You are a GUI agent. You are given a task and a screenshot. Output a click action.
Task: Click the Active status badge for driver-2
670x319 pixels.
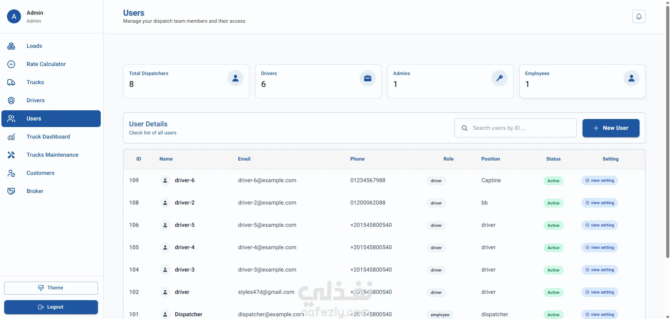coord(553,203)
